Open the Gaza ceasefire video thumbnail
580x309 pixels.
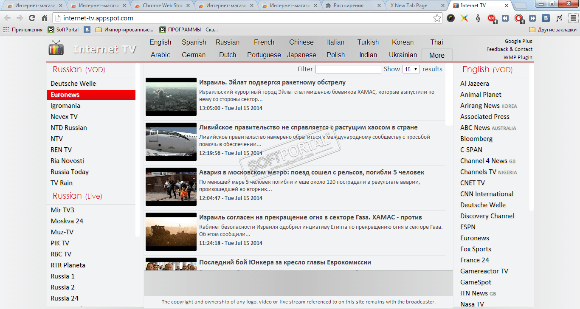(x=171, y=232)
